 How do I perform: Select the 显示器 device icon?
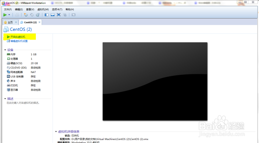9,90
